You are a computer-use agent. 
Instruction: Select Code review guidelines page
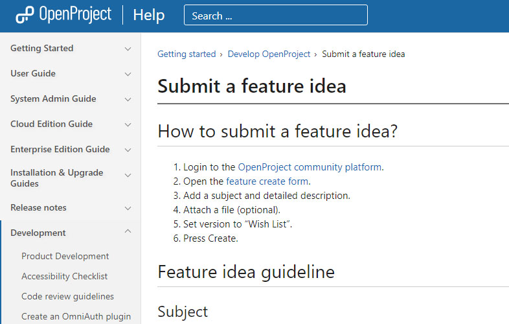coord(67,296)
